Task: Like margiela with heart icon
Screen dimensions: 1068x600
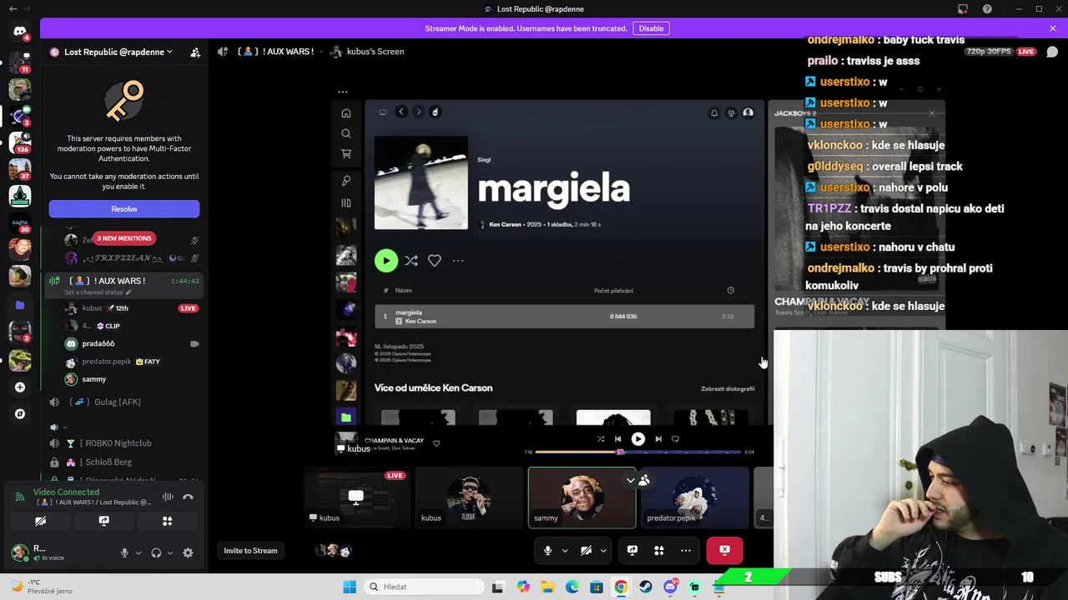Action: point(435,261)
